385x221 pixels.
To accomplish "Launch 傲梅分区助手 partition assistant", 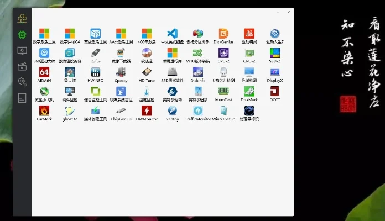I will [198, 36].
